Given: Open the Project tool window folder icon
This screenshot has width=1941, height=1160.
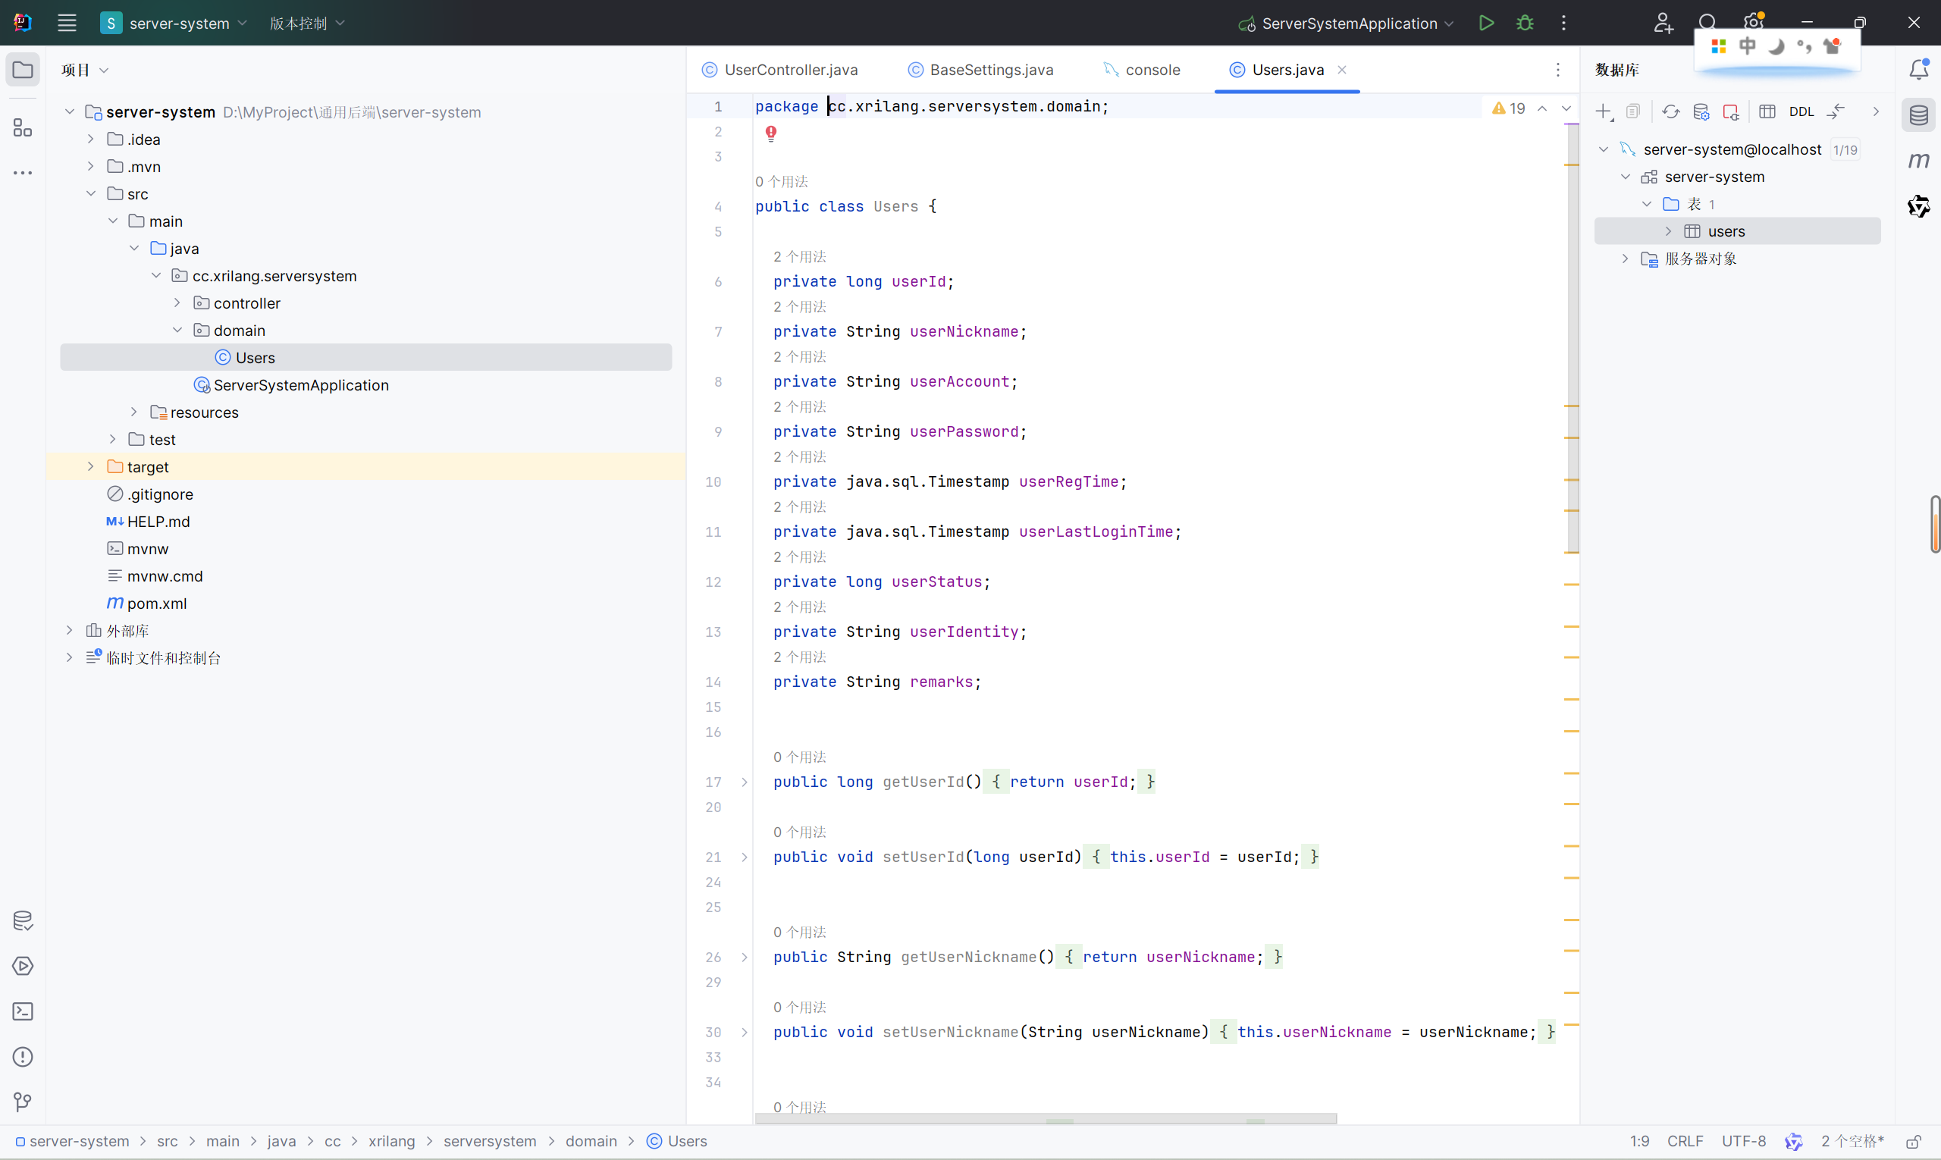Looking at the screenshot, I should click(23, 70).
